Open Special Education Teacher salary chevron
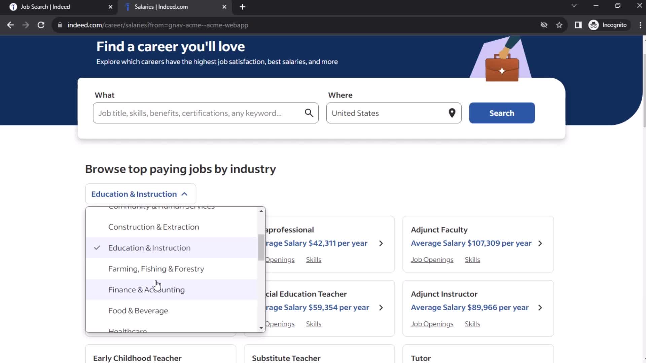 [x=381, y=308]
